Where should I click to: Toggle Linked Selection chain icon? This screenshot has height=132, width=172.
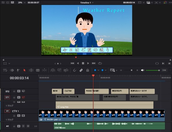[x=81, y=70]
